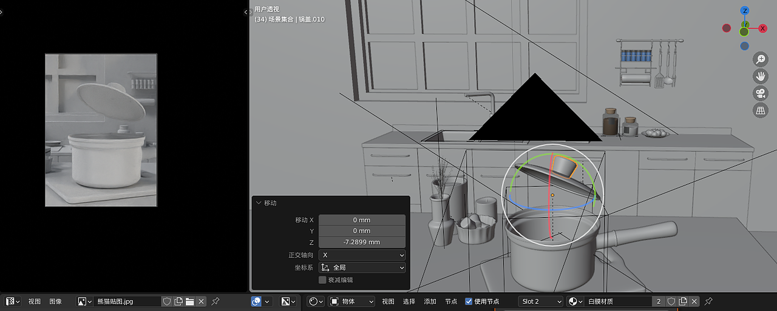Viewport: 777px width, 311px height.
Task: Click the blue Z axis gizmo ball
Action: [x=745, y=11]
